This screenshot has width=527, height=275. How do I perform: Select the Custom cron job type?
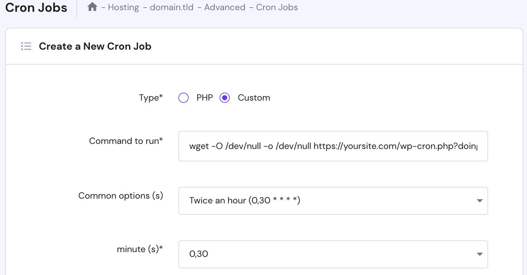coord(225,98)
